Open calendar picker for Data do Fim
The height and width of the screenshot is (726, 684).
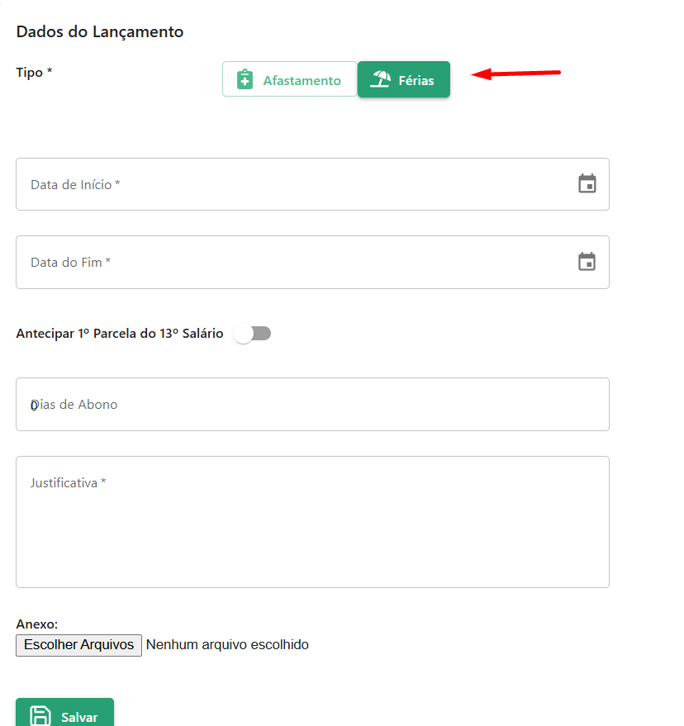587,262
